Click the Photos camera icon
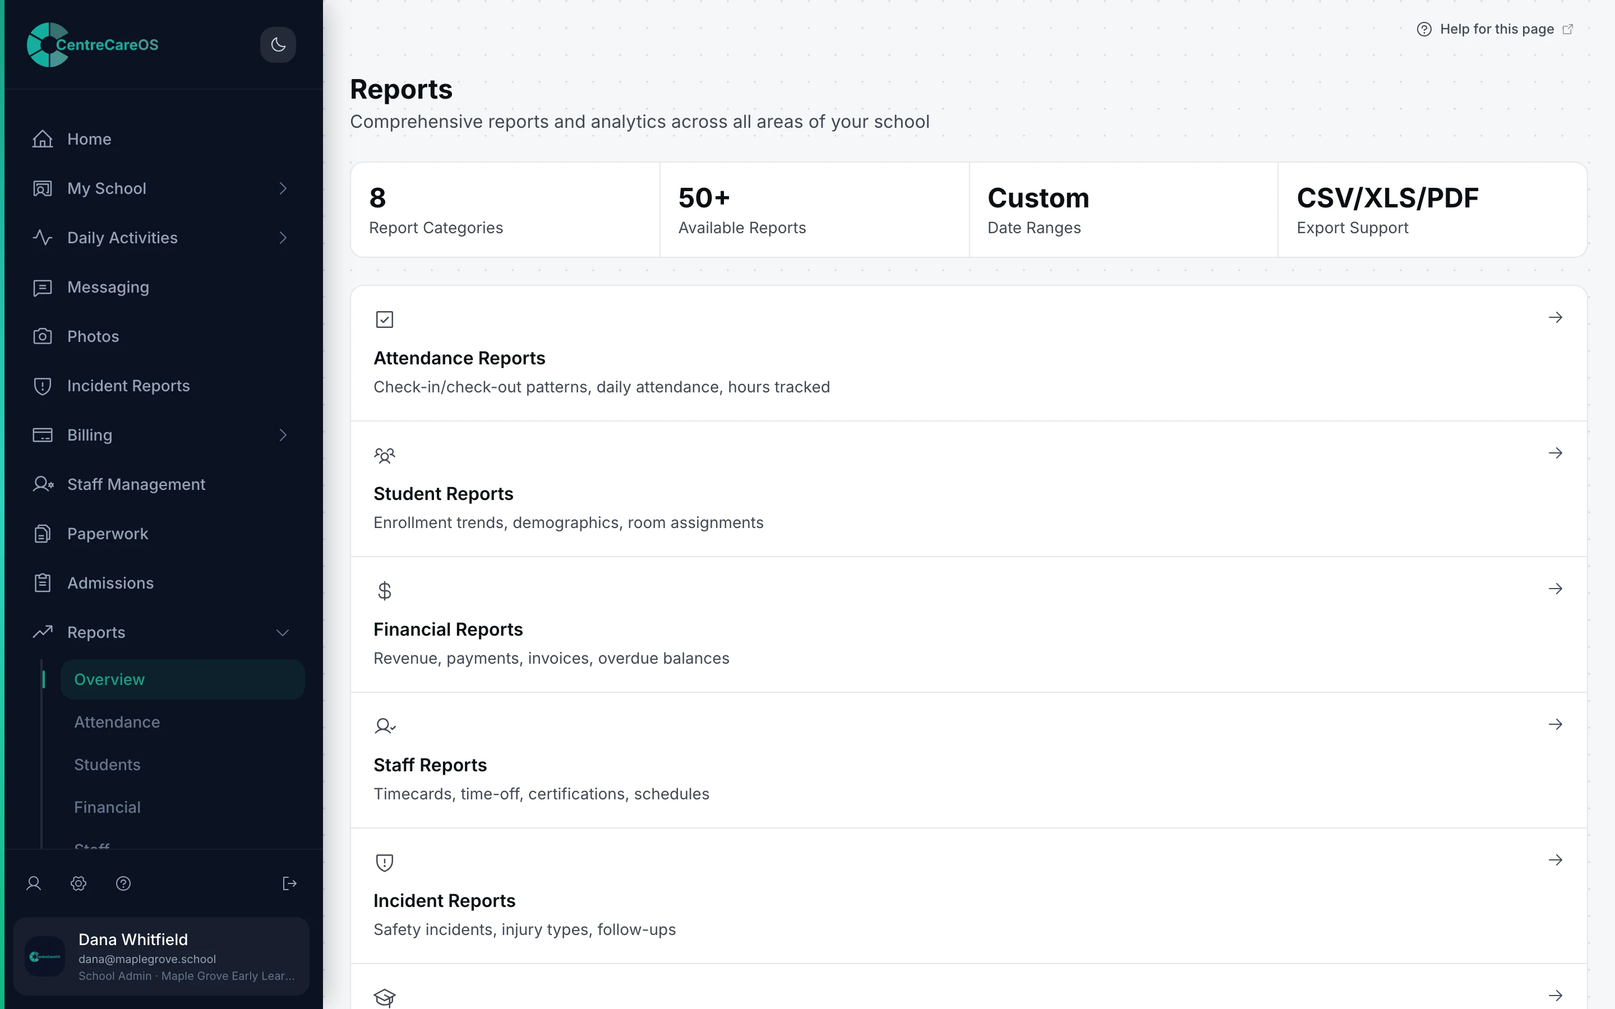Image resolution: width=1615 pixels, height=1009 pixels. (43, 336)
